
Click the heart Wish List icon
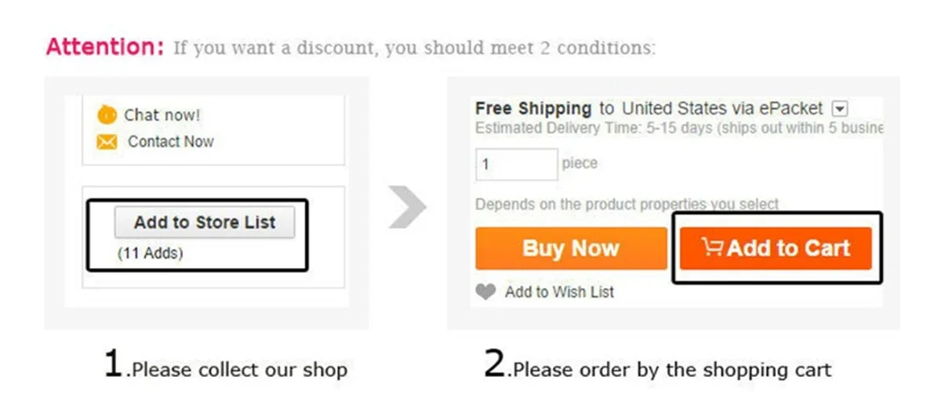click(486, 292)
